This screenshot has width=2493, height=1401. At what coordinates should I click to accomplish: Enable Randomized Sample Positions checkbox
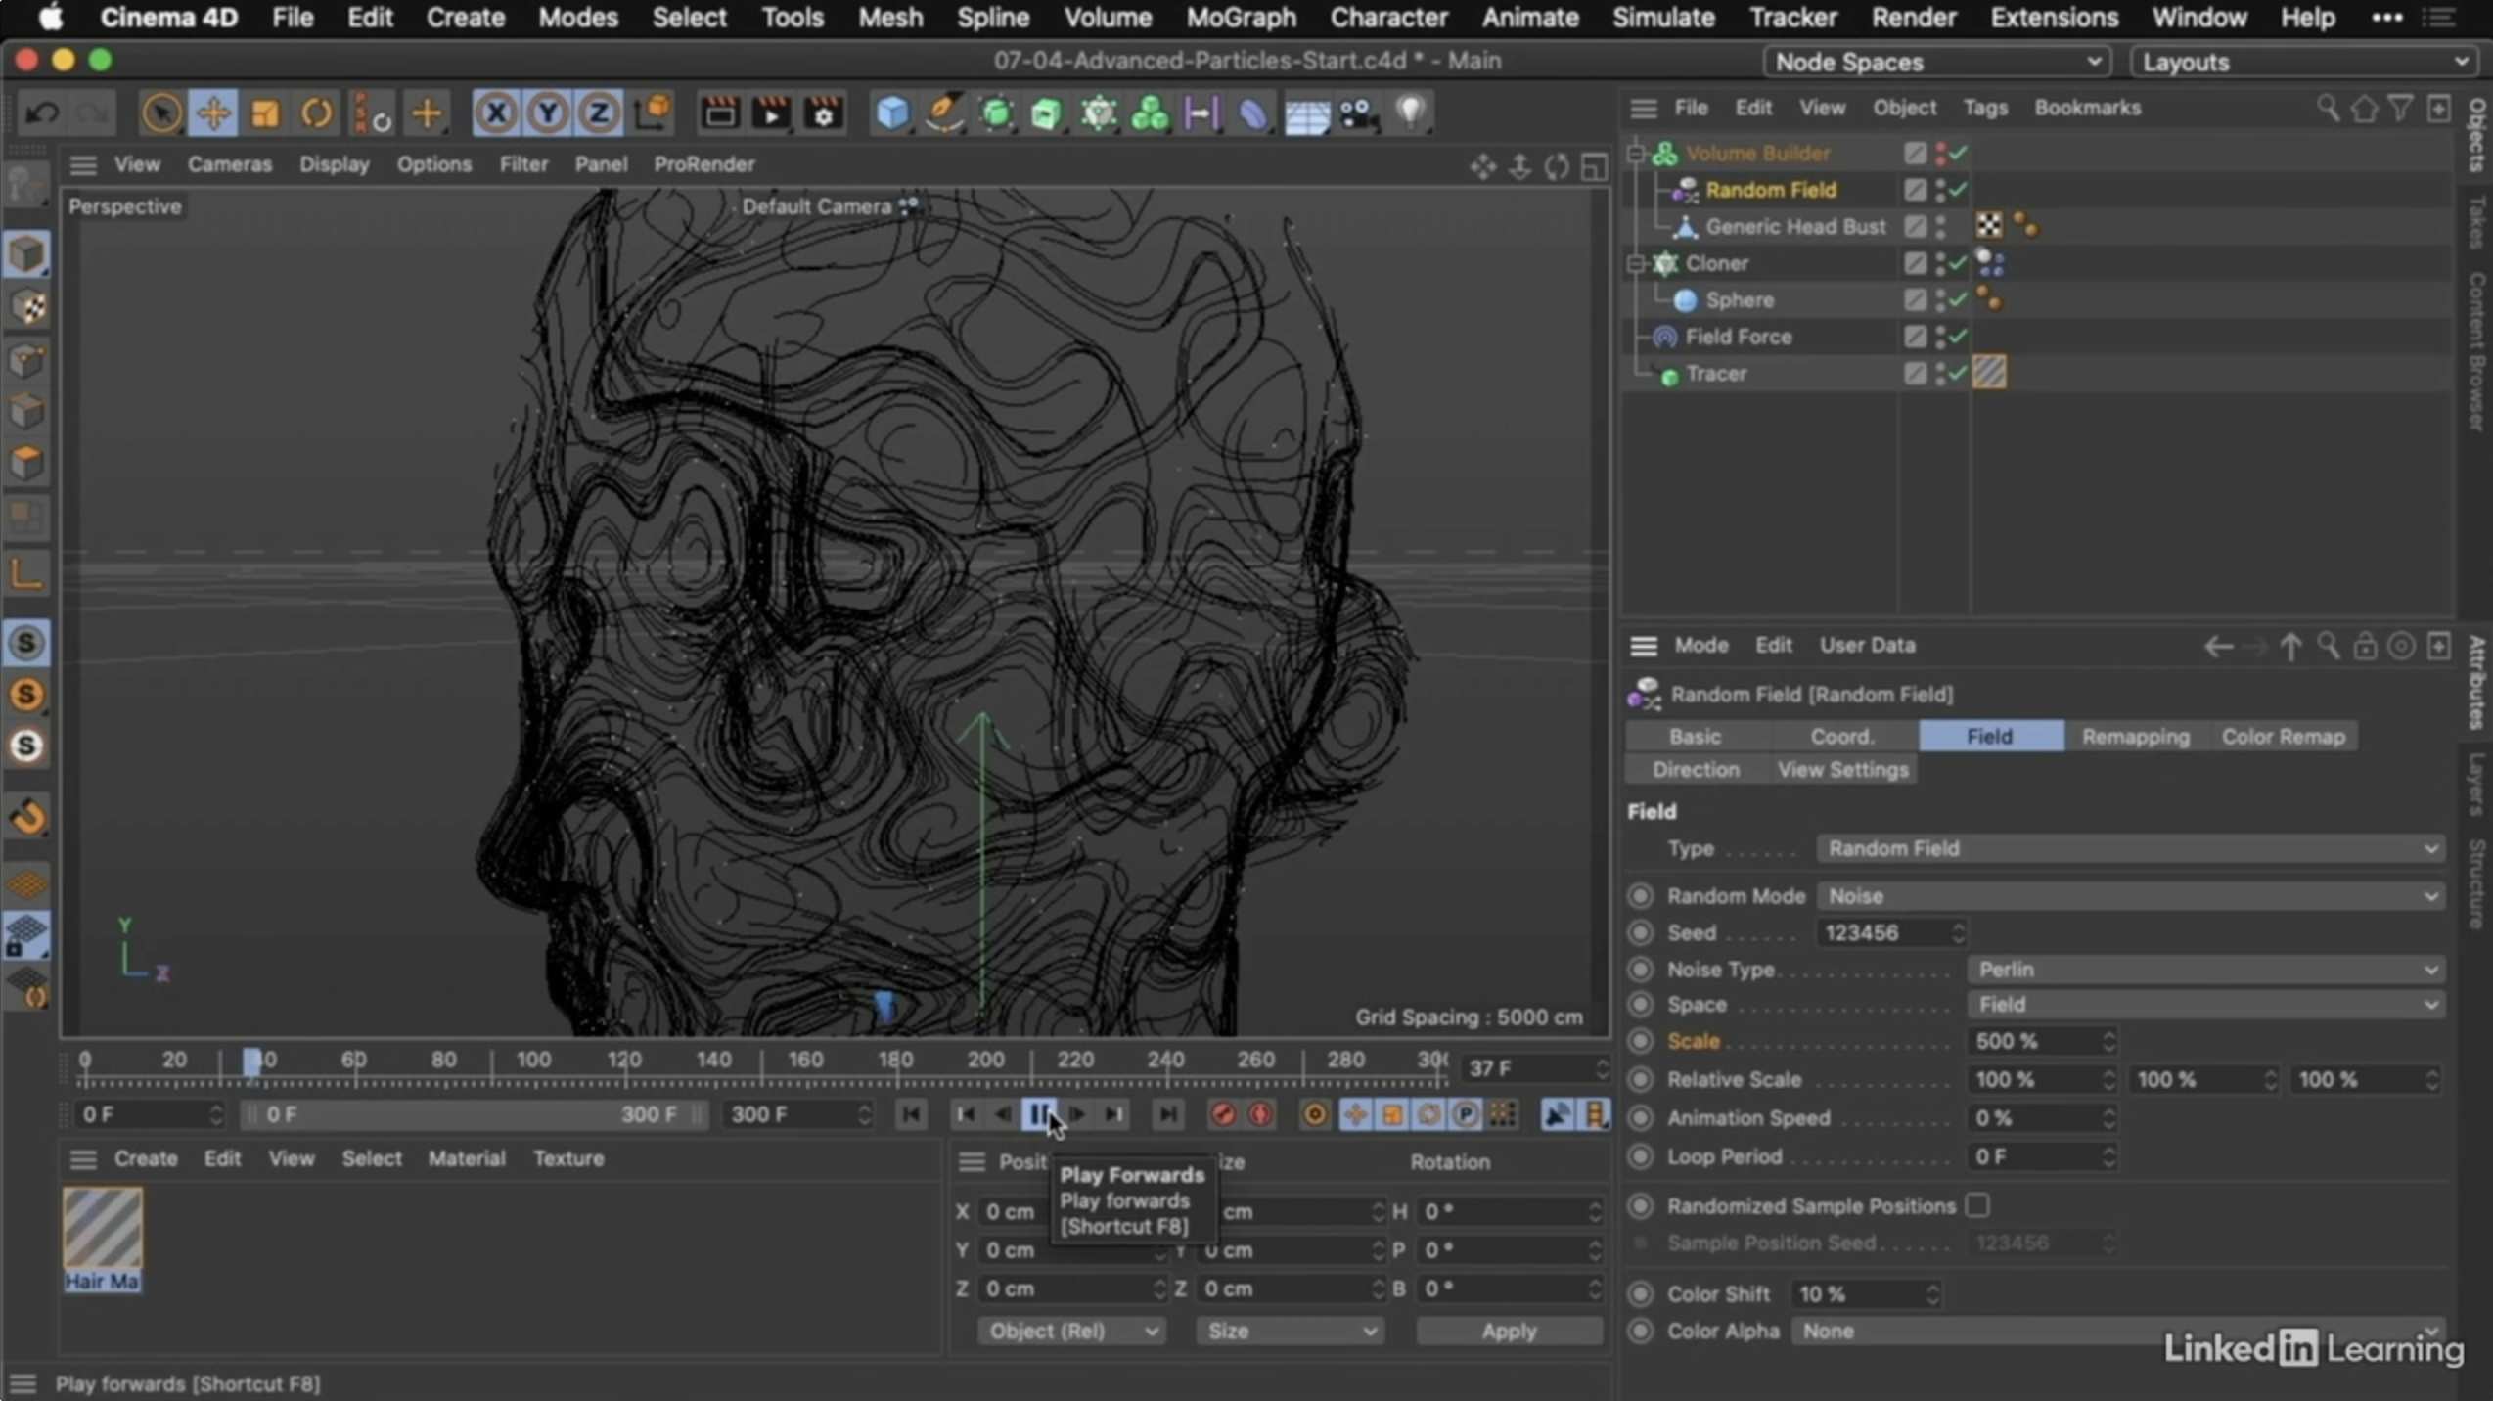[x=1977, y=1205]
